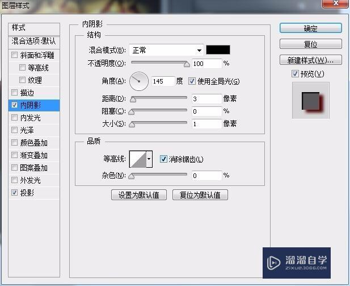Enable the 内发光 checkbox

[x=14, y=117]
